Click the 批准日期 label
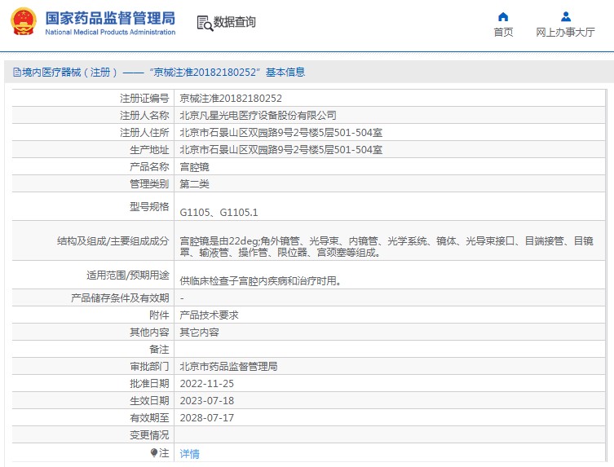 [x=149, y=384]
